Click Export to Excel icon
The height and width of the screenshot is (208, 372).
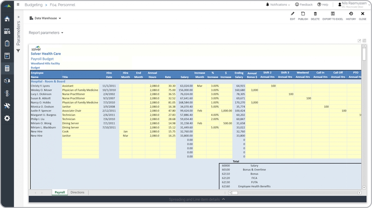(x=332, y=16)
